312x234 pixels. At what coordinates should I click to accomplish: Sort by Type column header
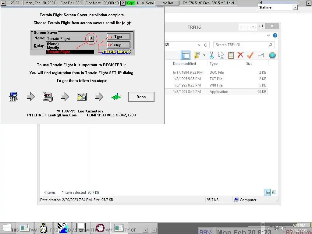click(214, 64)
